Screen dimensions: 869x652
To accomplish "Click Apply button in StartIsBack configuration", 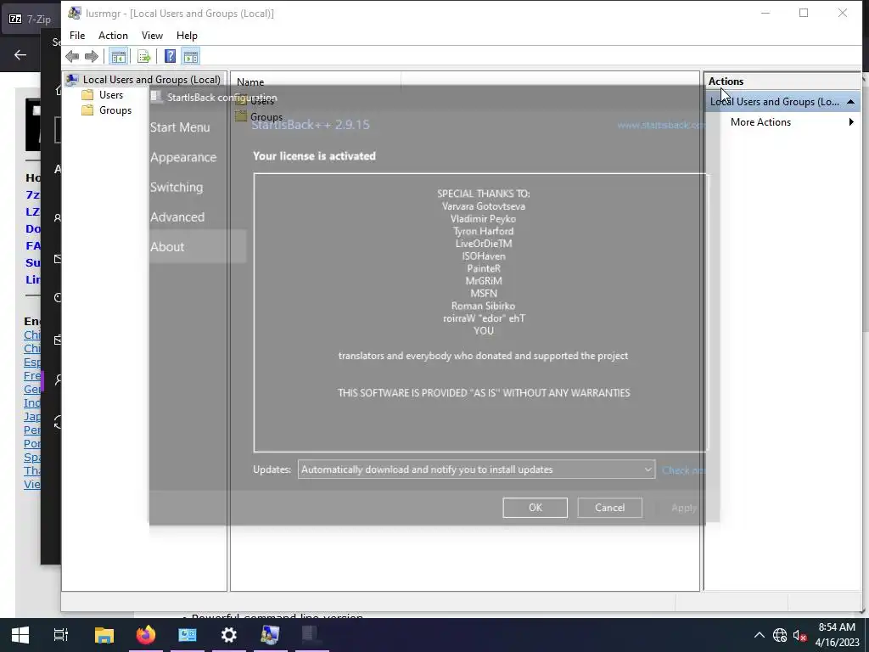I will [684, 508].
